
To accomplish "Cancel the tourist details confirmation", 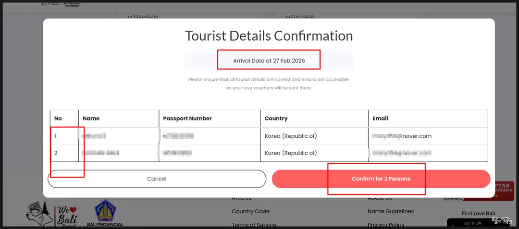I will [x=157, y=179].
